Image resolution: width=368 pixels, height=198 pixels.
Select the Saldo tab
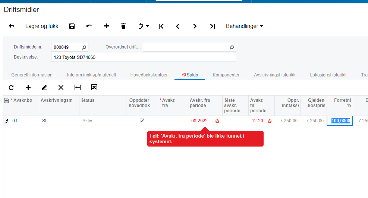click(x=190, y=75)
